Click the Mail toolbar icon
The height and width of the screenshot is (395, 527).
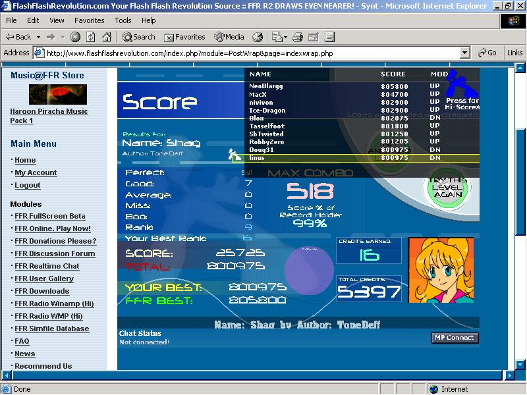tap(277, 37)
